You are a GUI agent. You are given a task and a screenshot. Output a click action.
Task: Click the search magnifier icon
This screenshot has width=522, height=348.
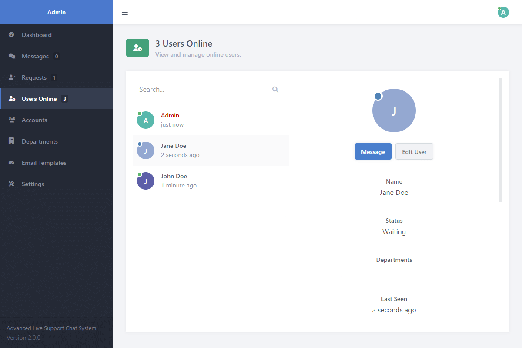275,90
